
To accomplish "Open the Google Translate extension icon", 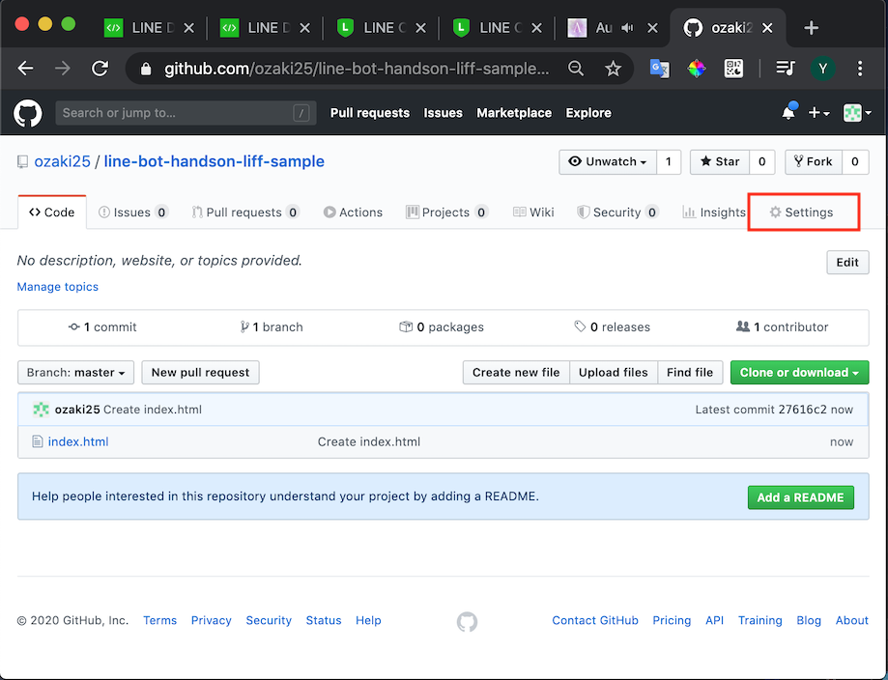I will point(659,70).
